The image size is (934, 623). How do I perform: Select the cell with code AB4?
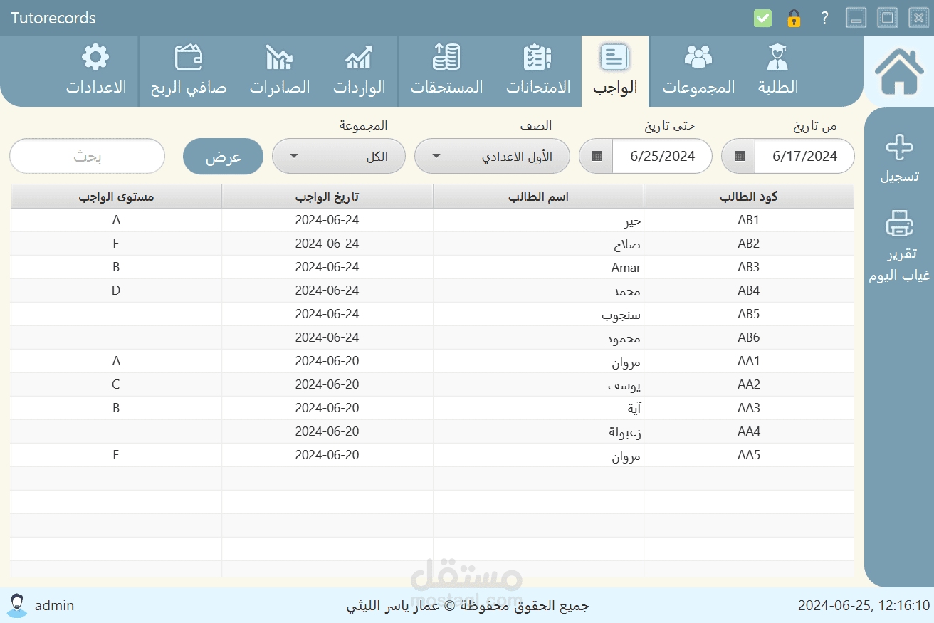coord(749,290)
